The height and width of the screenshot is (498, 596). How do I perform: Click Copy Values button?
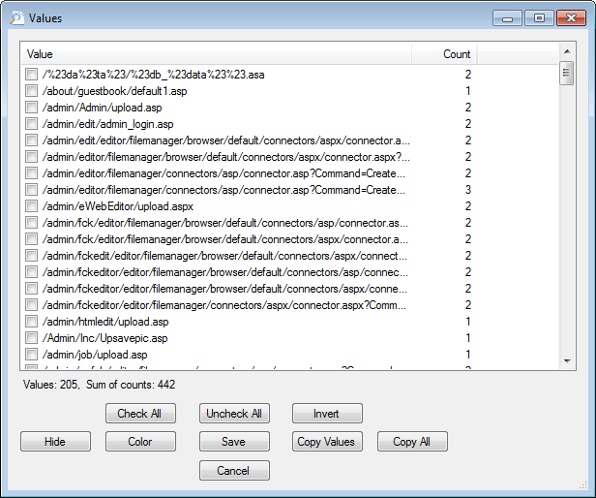326,442
